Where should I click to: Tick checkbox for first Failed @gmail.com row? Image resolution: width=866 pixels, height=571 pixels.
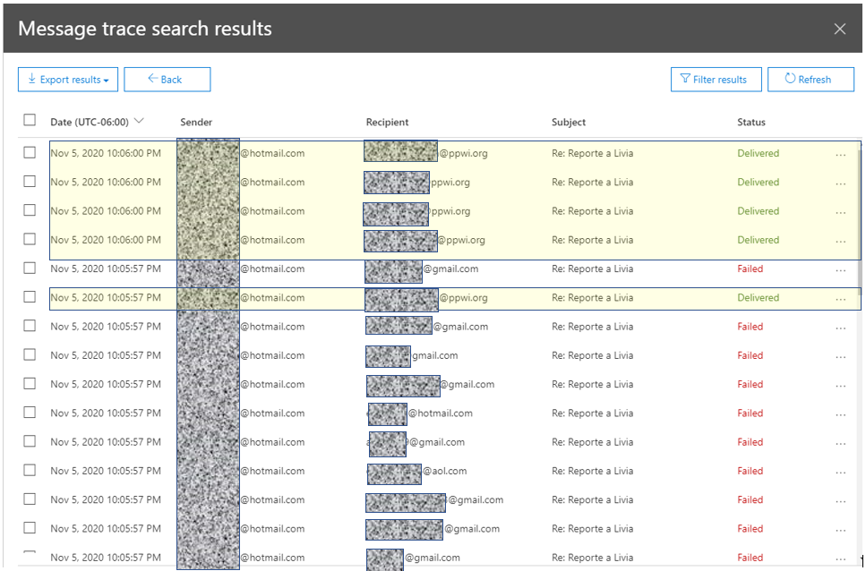30,268
